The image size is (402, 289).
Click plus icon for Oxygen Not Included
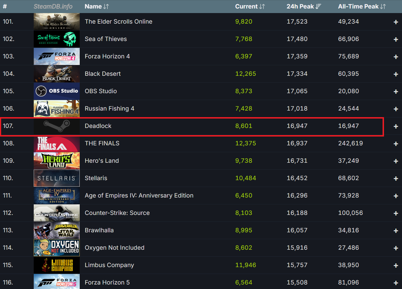click(x=396, y=248)
